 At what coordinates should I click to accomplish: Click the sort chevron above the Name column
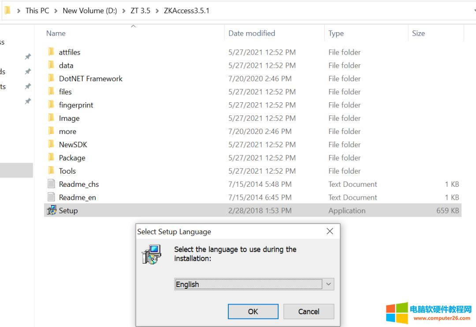pyautogui.click(x=133, y=26)
